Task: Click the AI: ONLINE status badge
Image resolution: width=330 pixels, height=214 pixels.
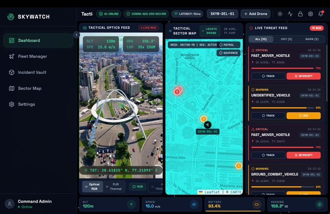Action: [109, 14]
